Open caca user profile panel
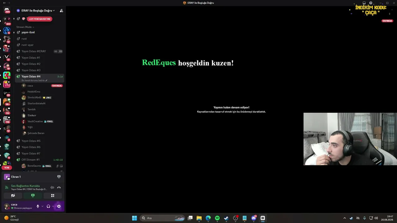The image size is (397, 223). pos(19,206)
